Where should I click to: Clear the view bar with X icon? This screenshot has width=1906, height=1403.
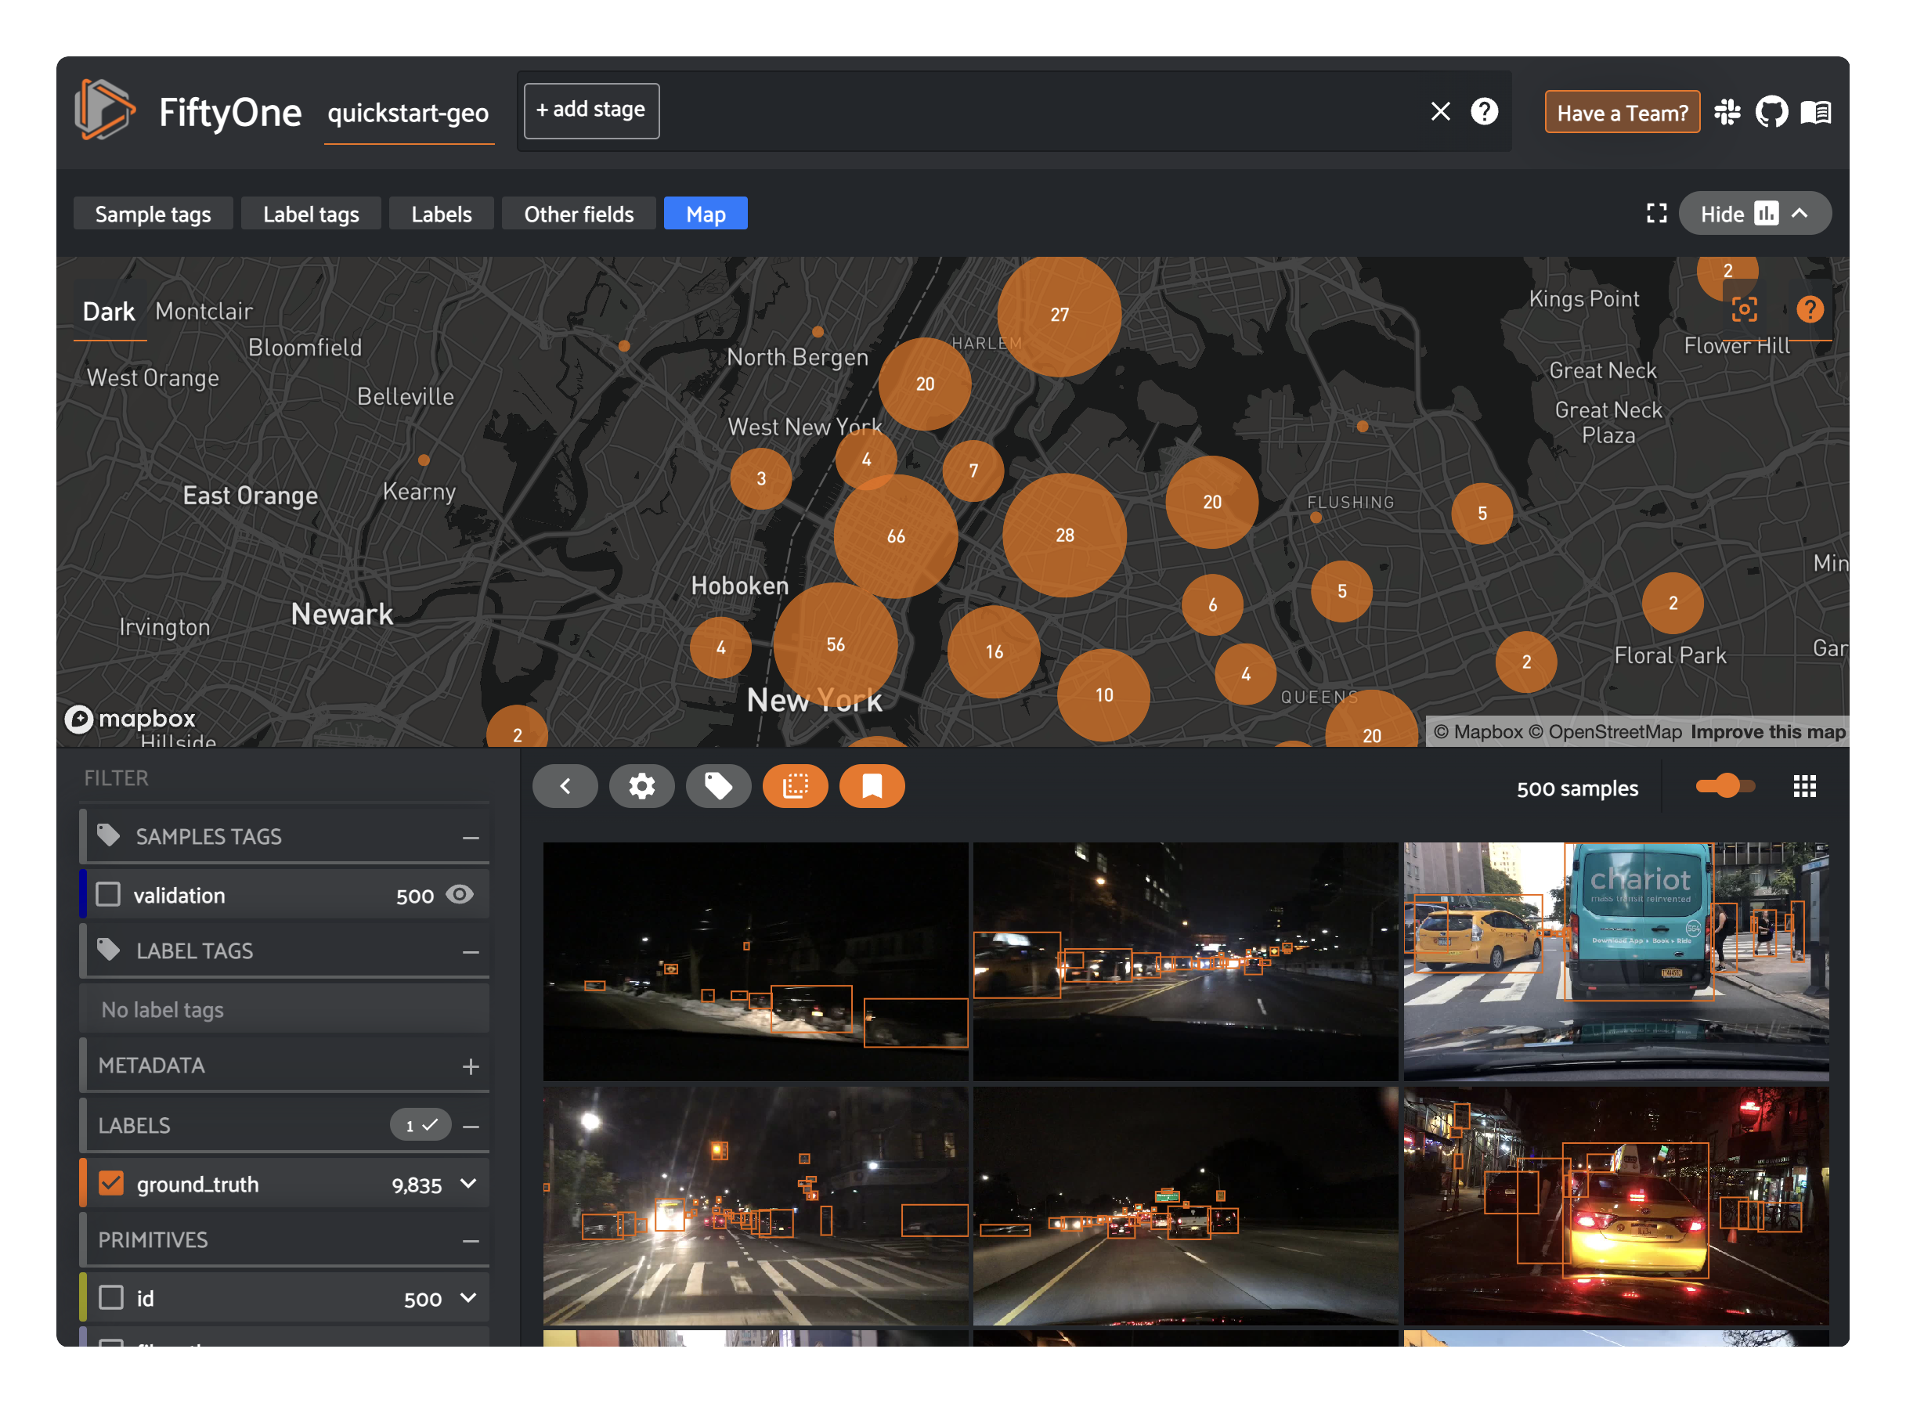(1440, 111)
